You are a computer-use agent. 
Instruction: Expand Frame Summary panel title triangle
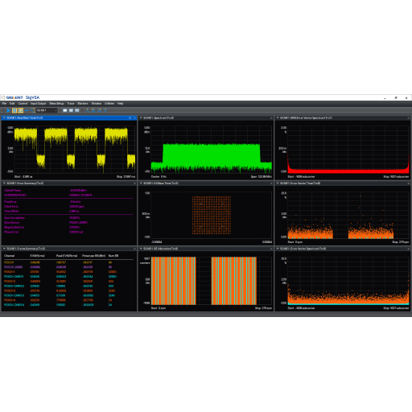[4, 249]
